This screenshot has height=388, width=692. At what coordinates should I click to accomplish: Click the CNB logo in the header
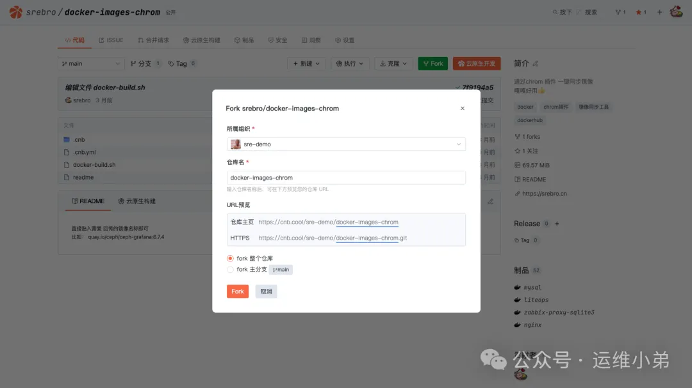(x=16, y=12)
